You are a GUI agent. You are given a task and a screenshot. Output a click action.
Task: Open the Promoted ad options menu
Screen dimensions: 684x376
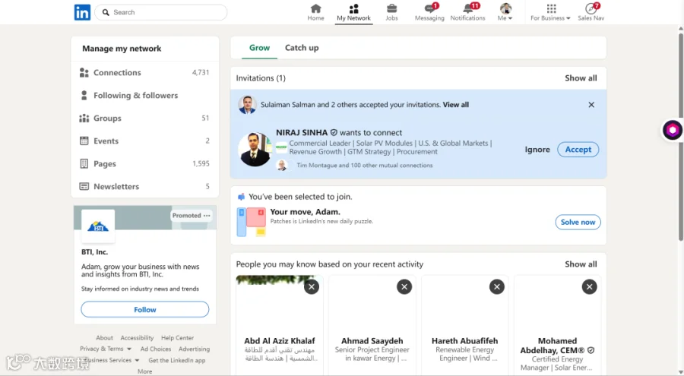[207, 216]
